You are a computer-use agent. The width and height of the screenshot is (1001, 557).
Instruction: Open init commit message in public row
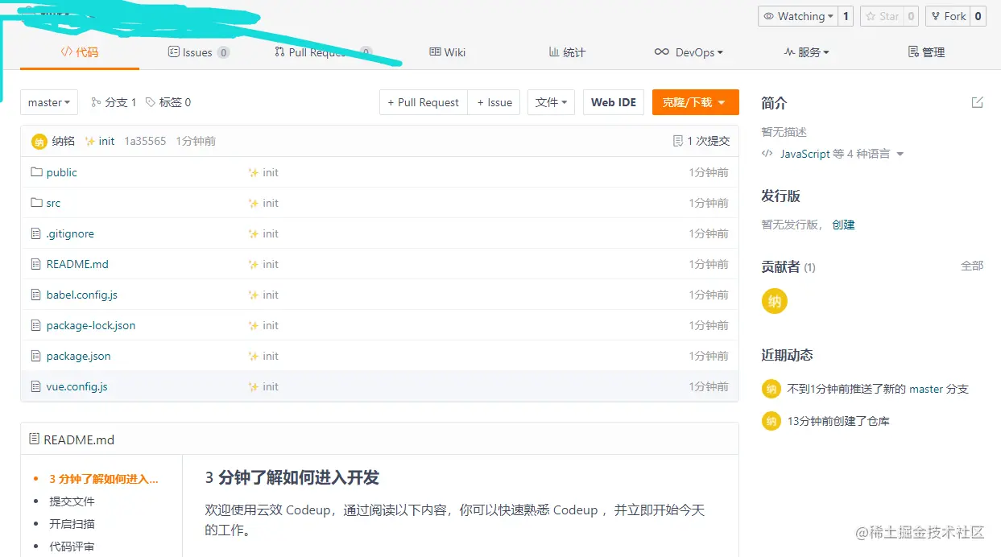263,172
